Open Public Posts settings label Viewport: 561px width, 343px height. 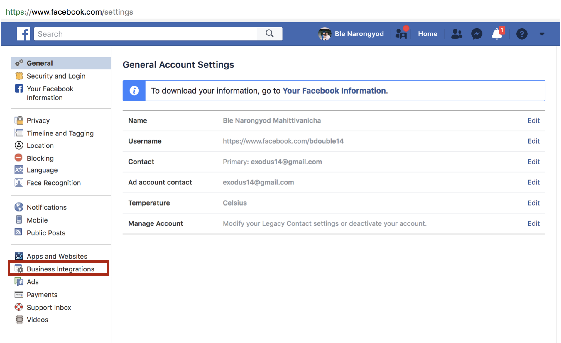46,233
